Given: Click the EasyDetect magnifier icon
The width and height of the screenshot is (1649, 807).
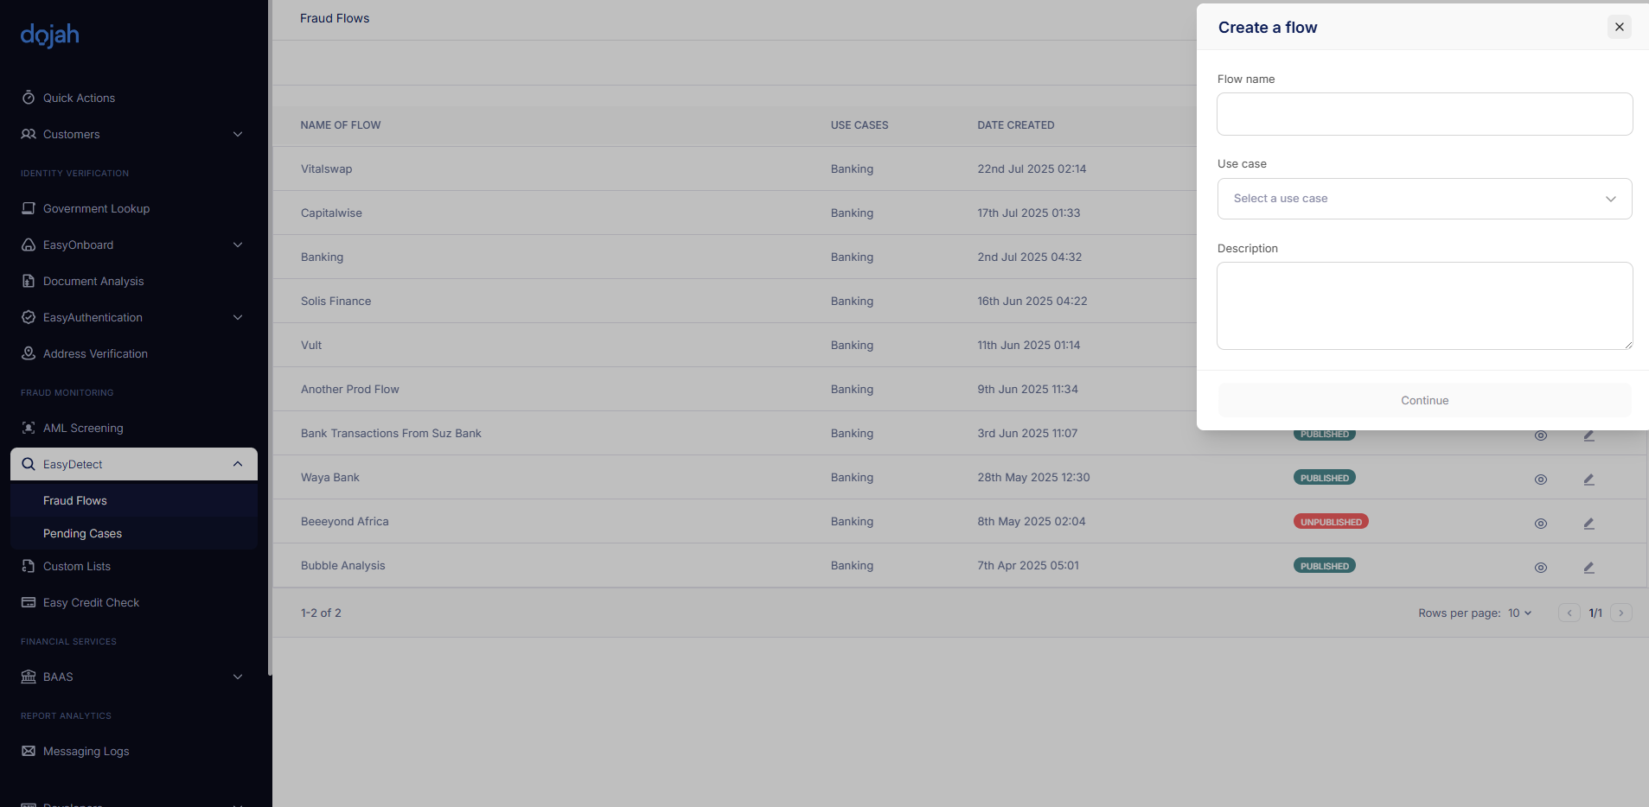Looking at the screenshot, I should [x=29, y=464].
